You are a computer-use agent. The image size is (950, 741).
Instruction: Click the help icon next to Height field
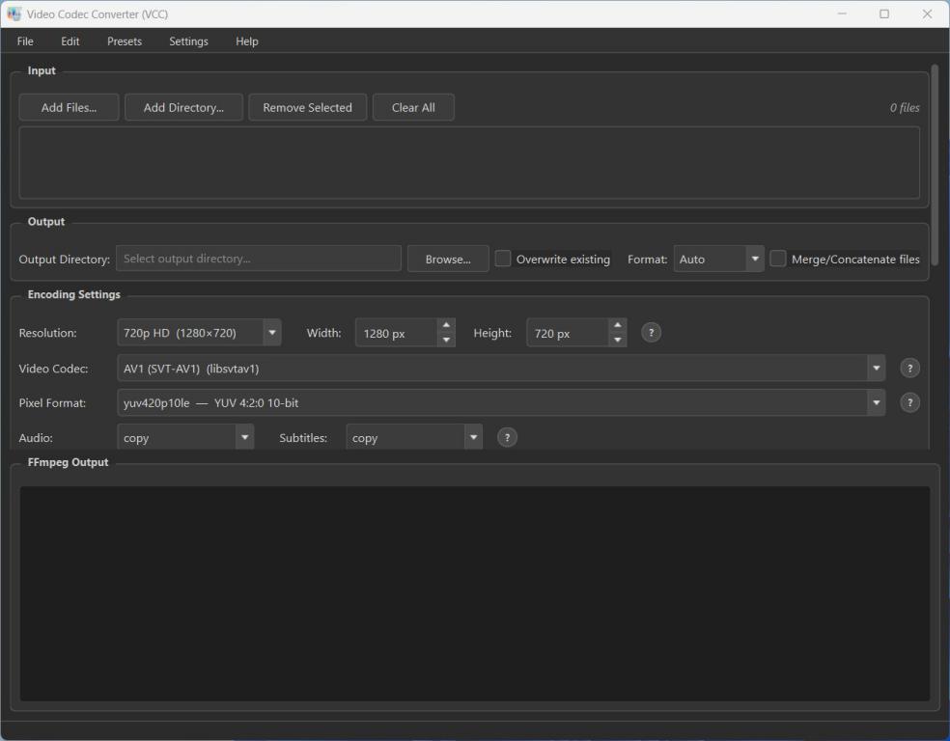point(651,333)
